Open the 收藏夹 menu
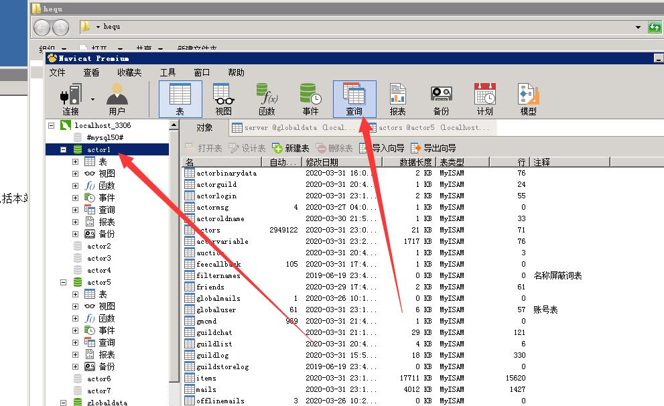 pos(129,72)
